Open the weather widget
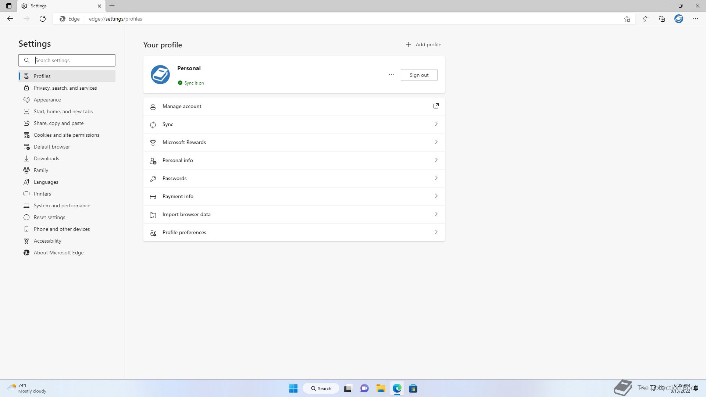 [28, 388]
